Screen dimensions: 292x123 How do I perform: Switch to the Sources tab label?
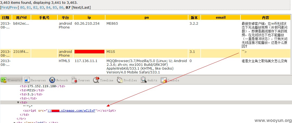(x=84, y=80)
